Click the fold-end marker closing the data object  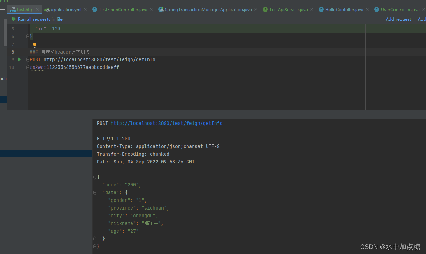(x=95, y=239)
